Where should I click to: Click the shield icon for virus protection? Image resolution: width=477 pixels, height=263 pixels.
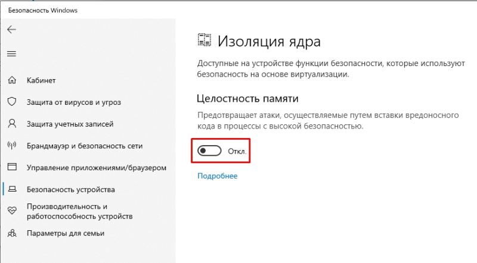tap(12, 102)
